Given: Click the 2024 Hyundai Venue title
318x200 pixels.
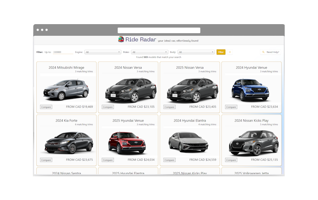Looking at the screenshot, I should click(x=251, y=68).
